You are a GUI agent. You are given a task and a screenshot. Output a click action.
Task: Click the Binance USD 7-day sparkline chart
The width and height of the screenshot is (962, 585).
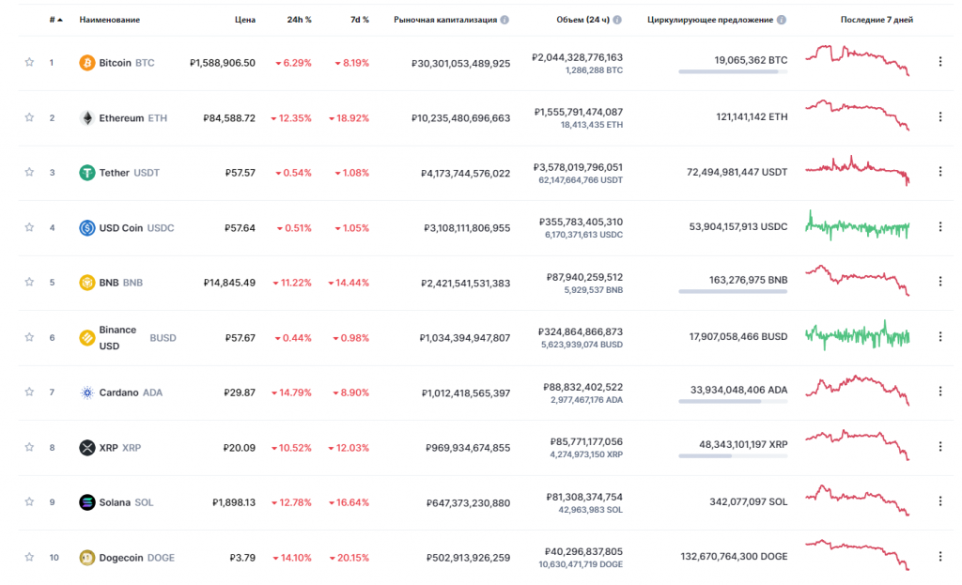click(x=859, y=335)
